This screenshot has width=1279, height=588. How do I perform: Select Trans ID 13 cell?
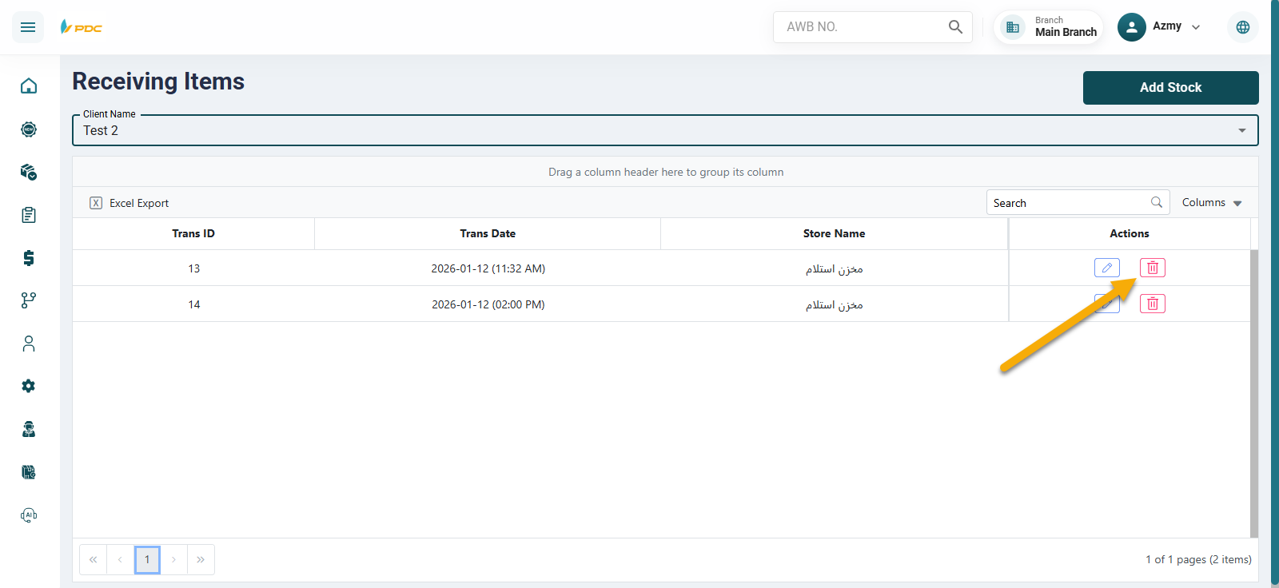[x=194, y=268]
